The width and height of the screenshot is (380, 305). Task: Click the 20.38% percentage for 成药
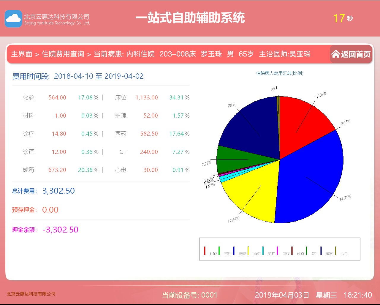tap(88, 170)
